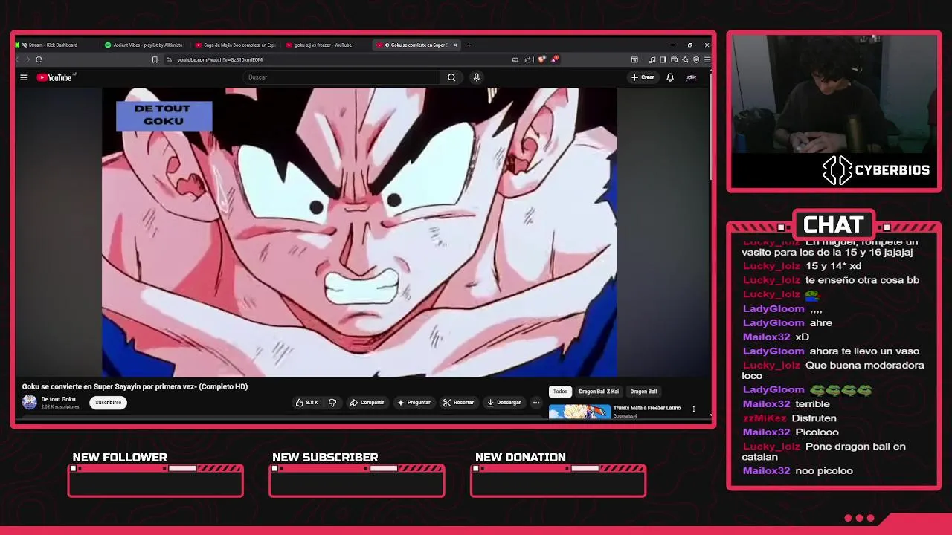Image resolution: width=952 pixels, height=535 pixels.
Task: Open more actions three-dot menu under video
Action: click(535, 403)
